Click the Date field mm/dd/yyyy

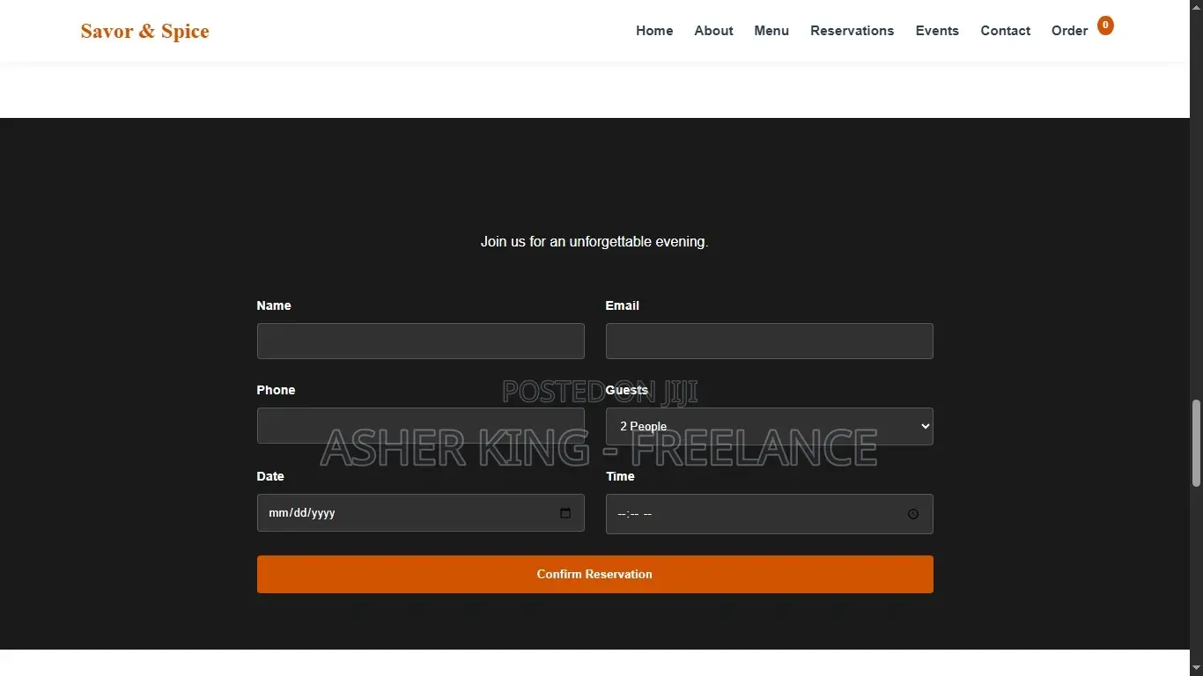click(420, 513)
